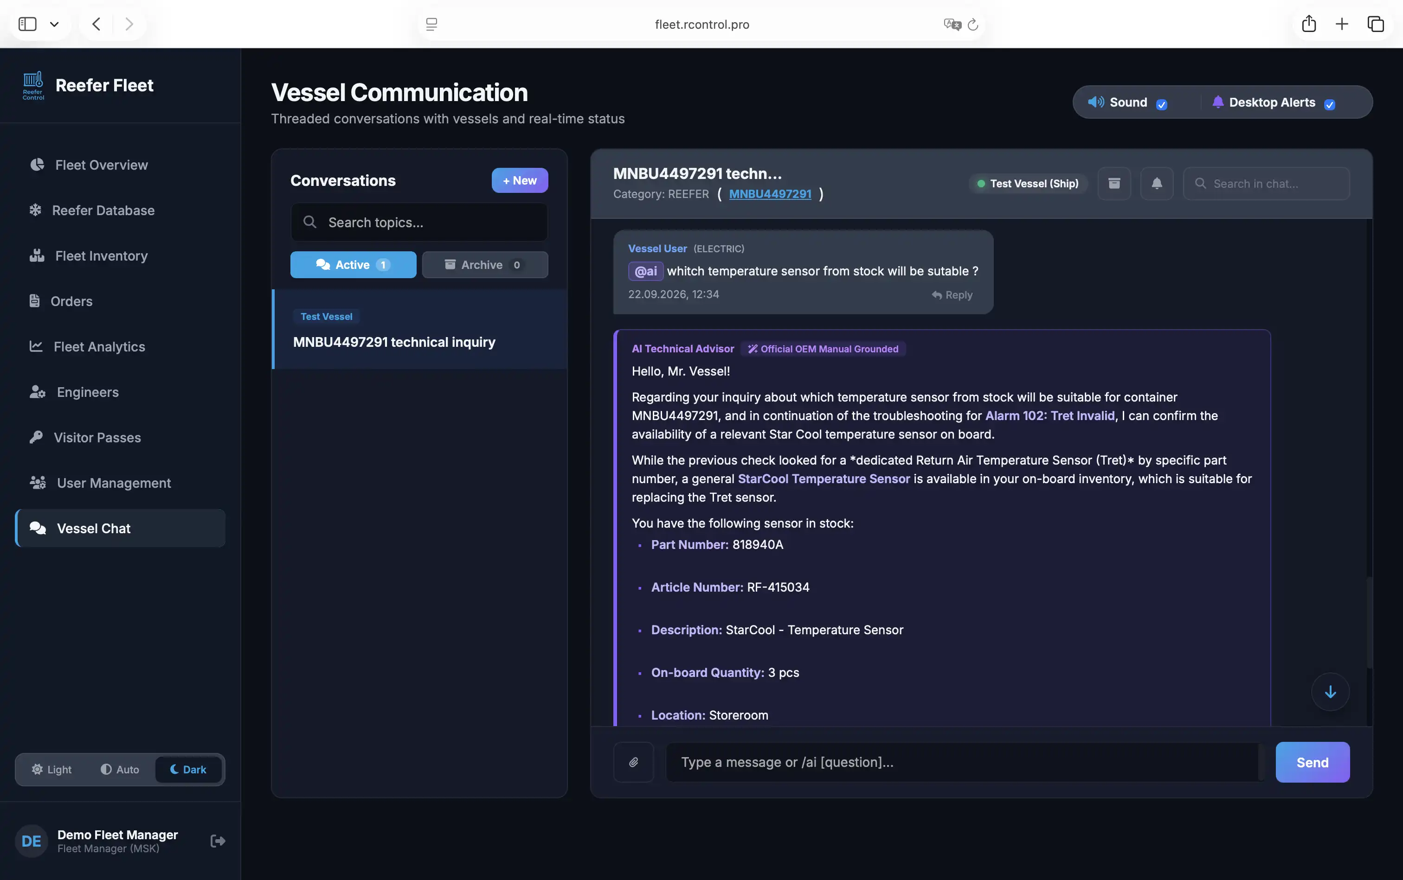Go to the Engineers section
1403x880 pixels.
pos(120,392)
